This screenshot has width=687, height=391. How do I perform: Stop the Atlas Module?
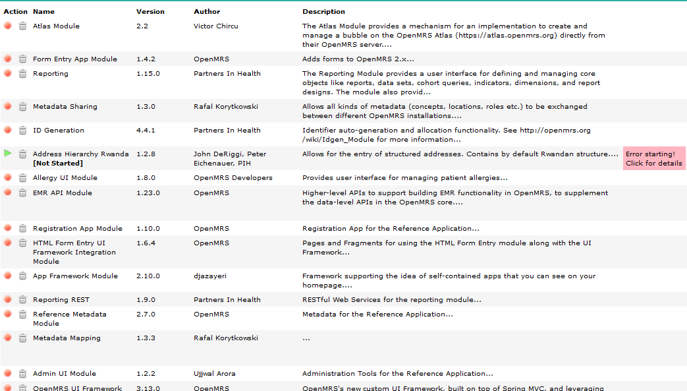(x=7, y=26)
